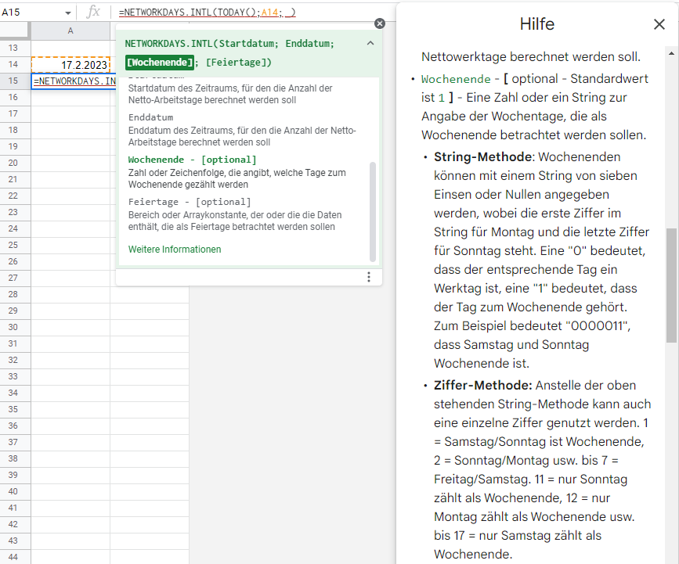Viewport: 679px width, 564px height.
Task: Click the help popup inner scrollbar
Action: tap(373, 212)
